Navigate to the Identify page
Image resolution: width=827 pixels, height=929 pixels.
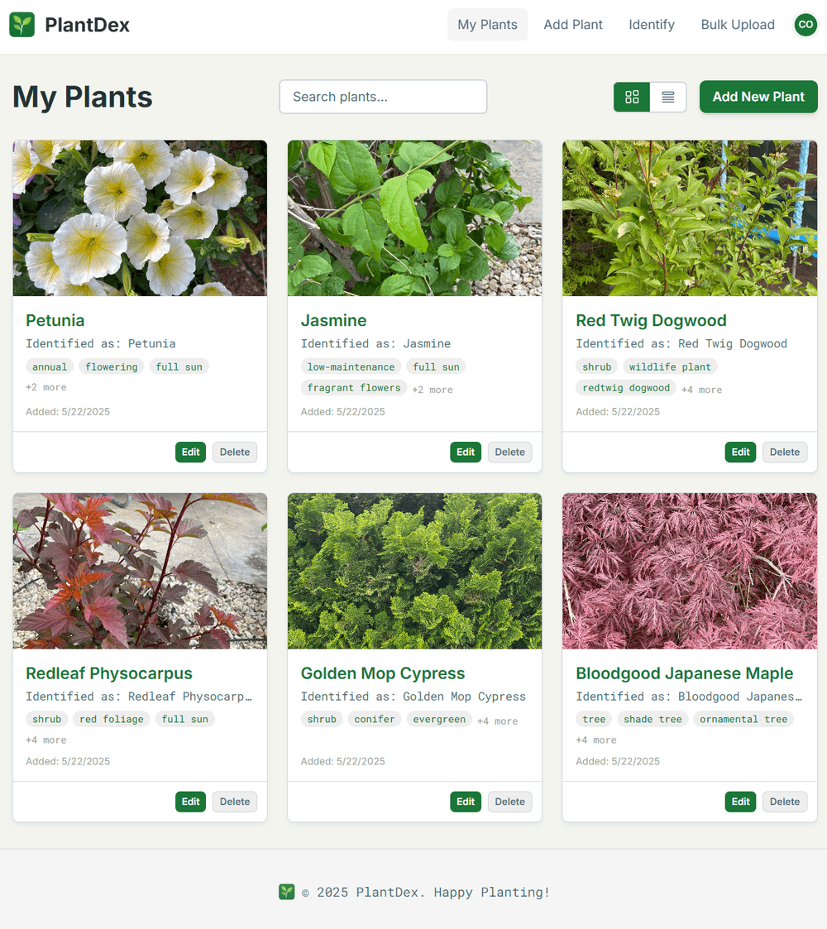pos(651,25)
